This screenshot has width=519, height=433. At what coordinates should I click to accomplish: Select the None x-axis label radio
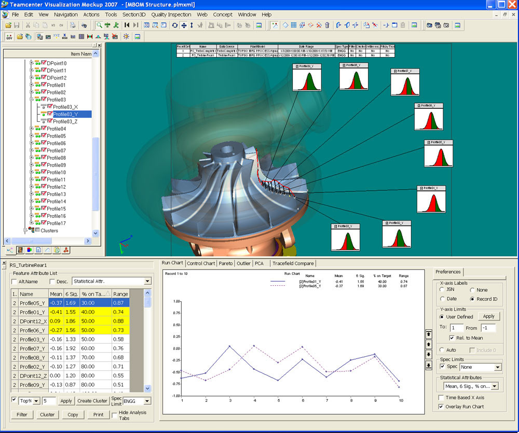click(x=472, y=290)
